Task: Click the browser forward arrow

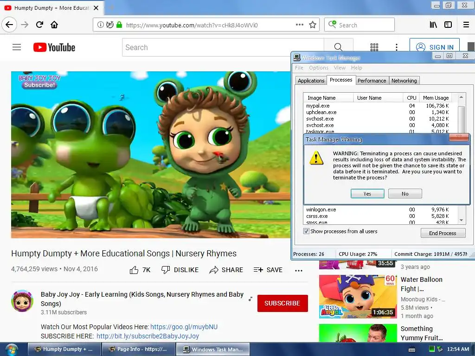Action: pos(25,25)
